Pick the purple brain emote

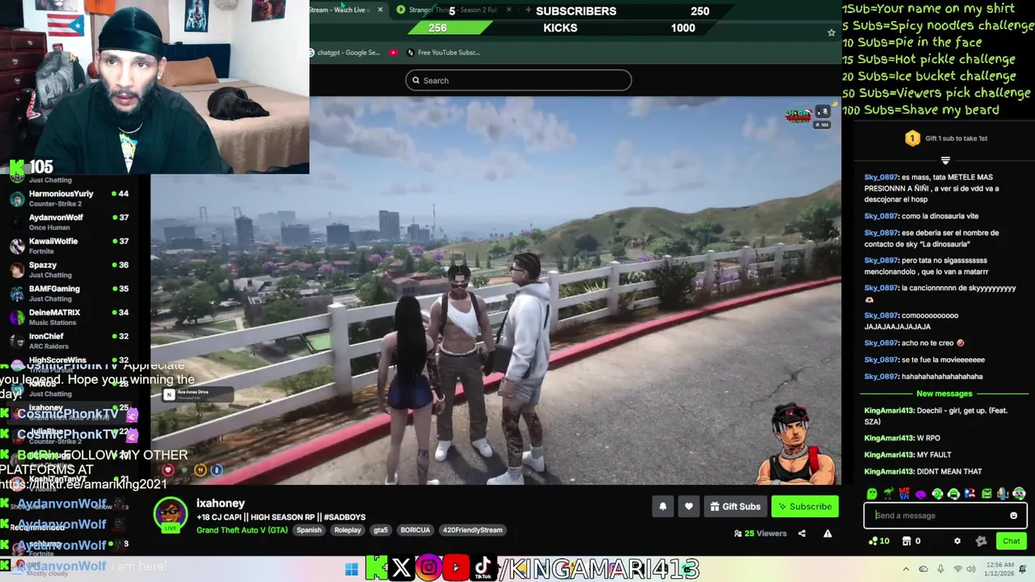[x=921, y=494]
